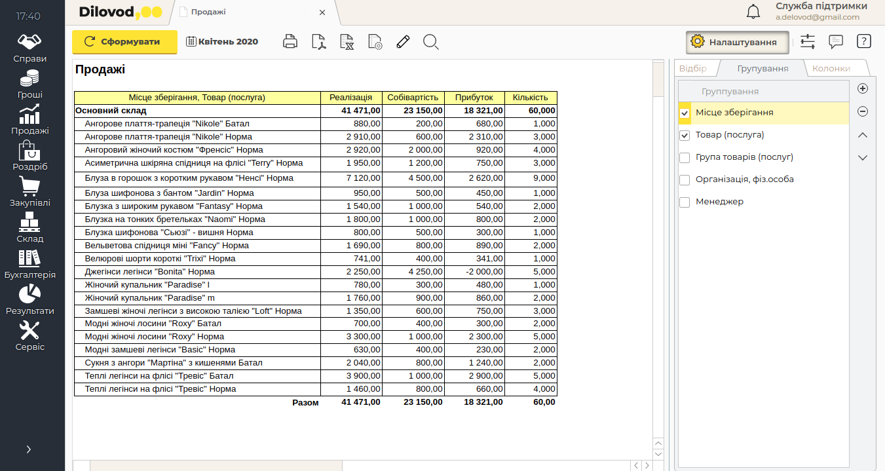Open the Гроші sidebar section

click(x=29, y=85)
